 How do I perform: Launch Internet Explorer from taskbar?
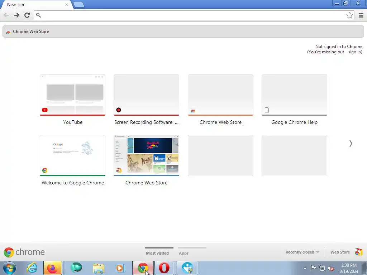[32, 268]
